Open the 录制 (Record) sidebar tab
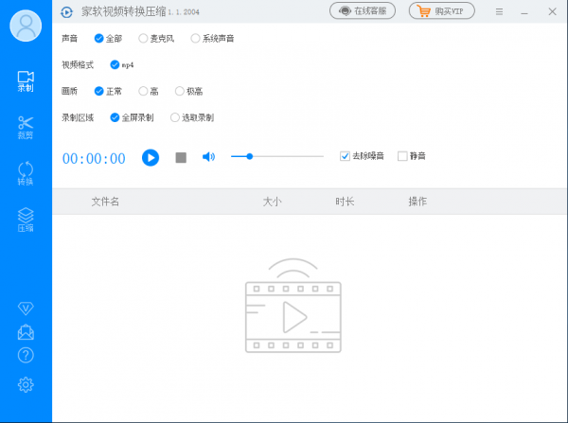This screenshot has width=568, height=423. 26,81
